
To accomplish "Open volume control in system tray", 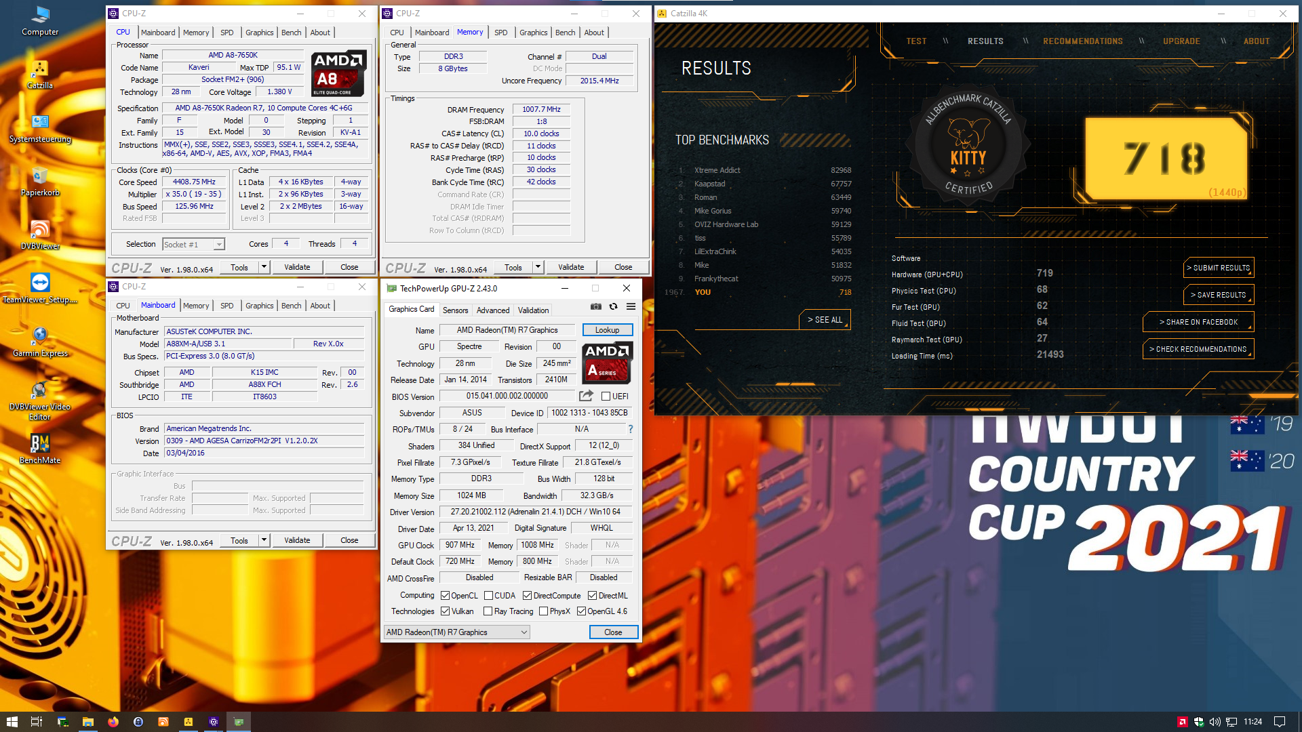I will 1215,722.
